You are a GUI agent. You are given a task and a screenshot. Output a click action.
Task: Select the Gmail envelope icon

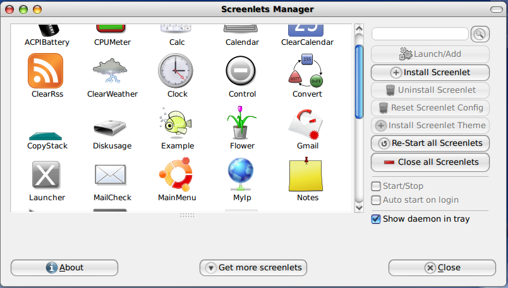click(x=306, y=124)
